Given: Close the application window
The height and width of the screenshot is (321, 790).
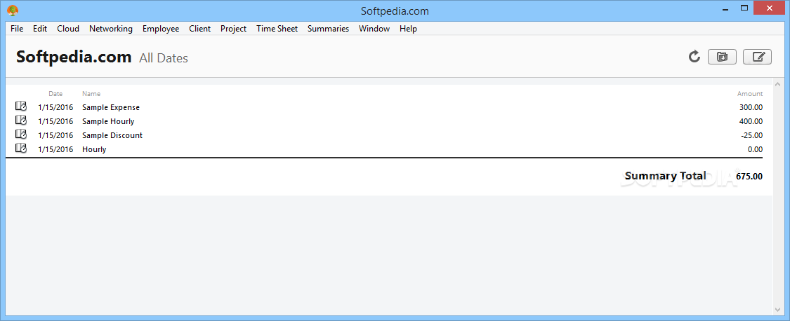Looking at the screenshot, I should (x=770, y=8).
